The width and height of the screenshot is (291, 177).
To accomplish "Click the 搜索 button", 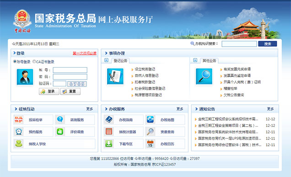I will click(x=267, y=44).
